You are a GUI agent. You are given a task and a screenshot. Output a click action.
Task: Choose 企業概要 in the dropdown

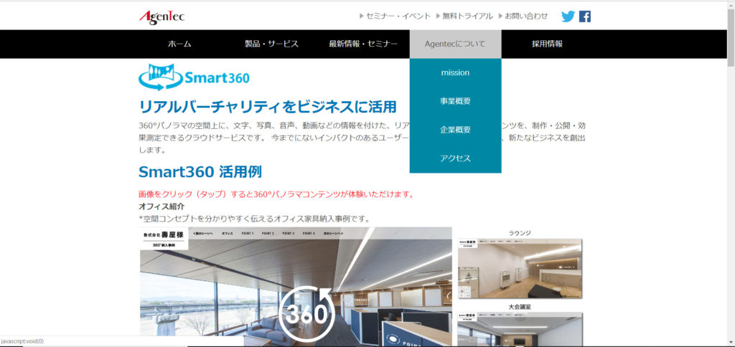455,130
